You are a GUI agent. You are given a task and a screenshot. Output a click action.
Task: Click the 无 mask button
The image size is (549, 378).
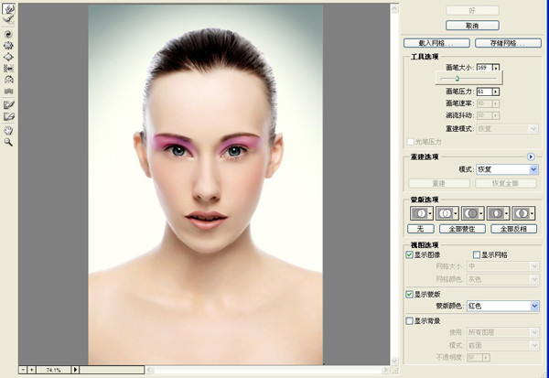pos(421,229)
